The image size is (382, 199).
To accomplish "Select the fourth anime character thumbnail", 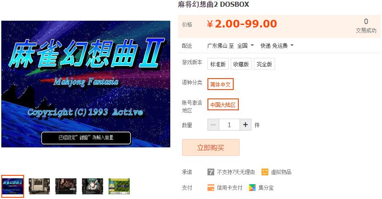I will [93, 186].
